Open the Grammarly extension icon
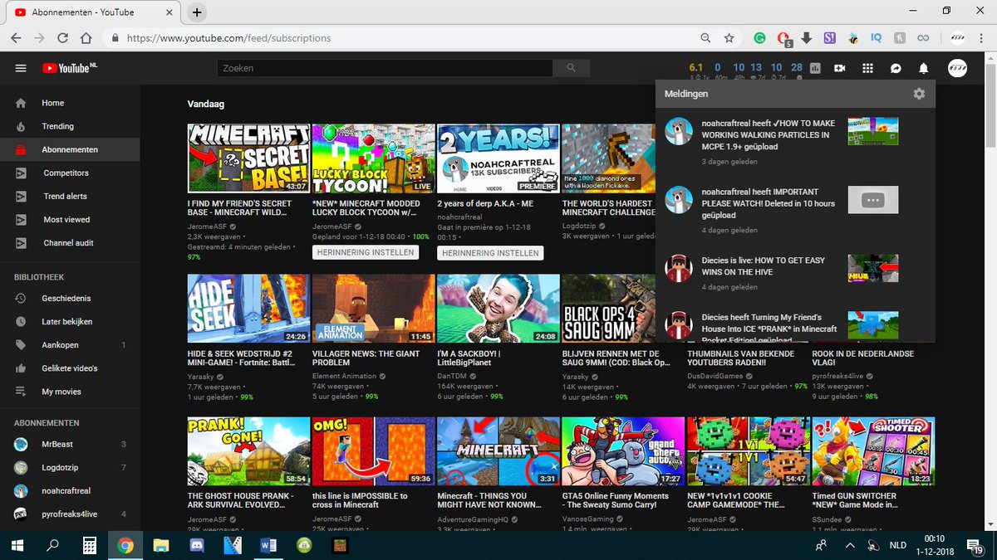This screenshot has height=560, width=997. click(x=759, y=38)
